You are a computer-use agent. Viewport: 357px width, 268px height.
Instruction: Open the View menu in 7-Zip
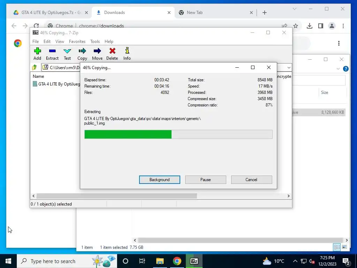click(x=60, y=42)
